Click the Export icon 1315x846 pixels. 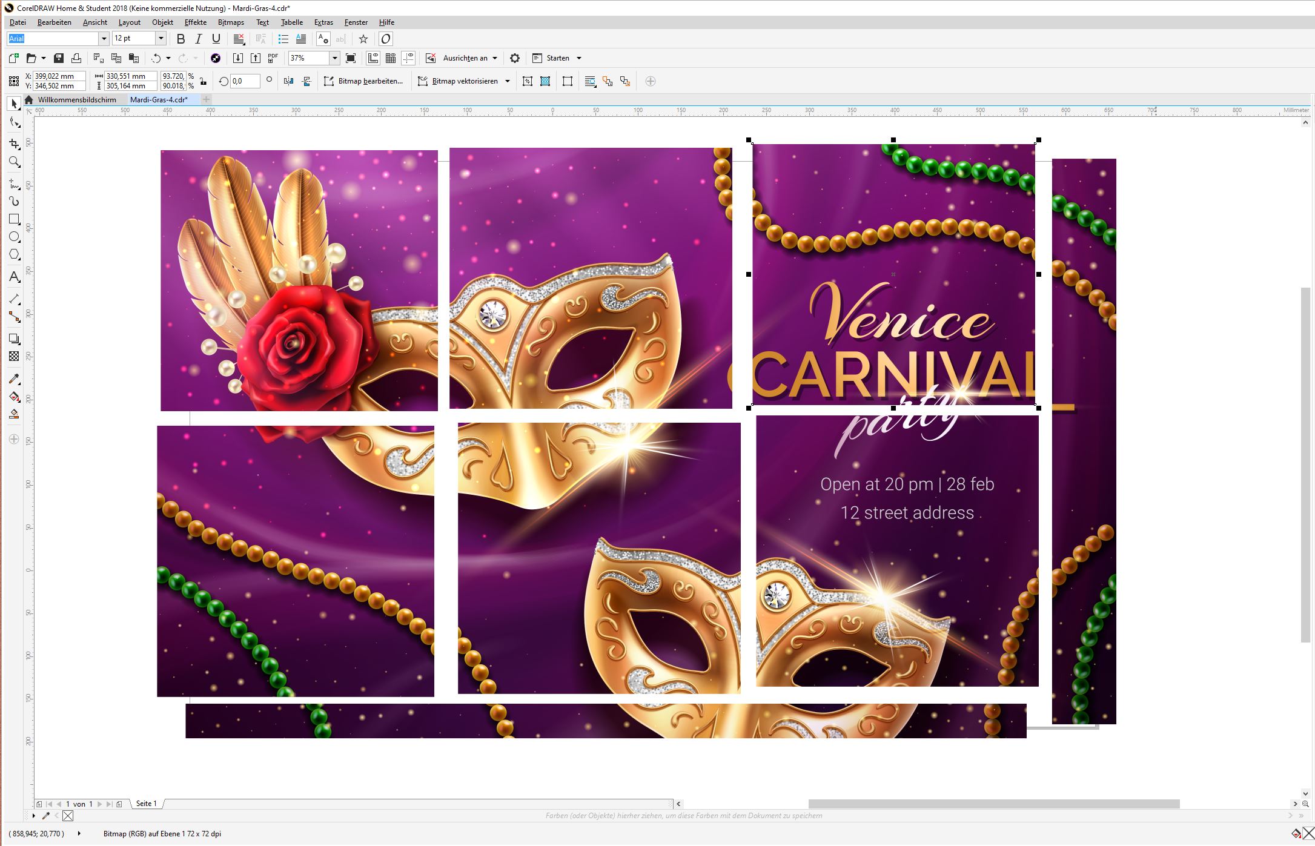tap(256, 58)
